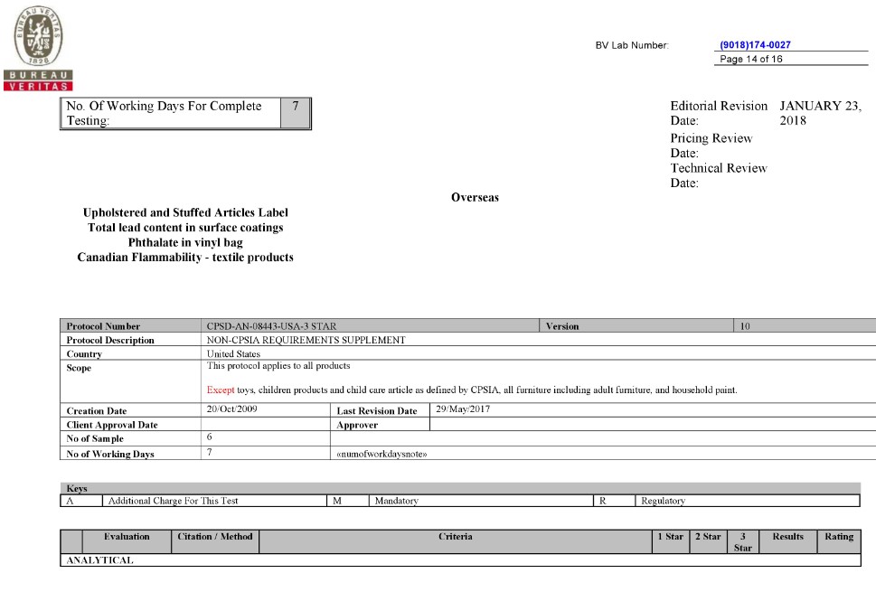
Task: Click the Rating column header
Action: [838, 537]
